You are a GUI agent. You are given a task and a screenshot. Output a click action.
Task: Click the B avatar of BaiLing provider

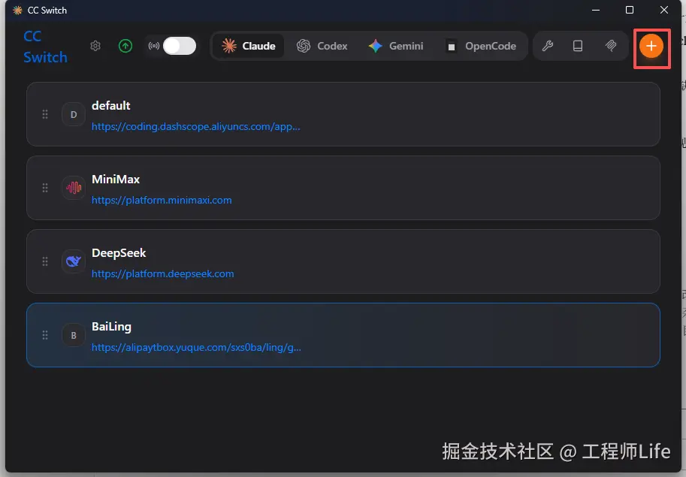(74, 335)
